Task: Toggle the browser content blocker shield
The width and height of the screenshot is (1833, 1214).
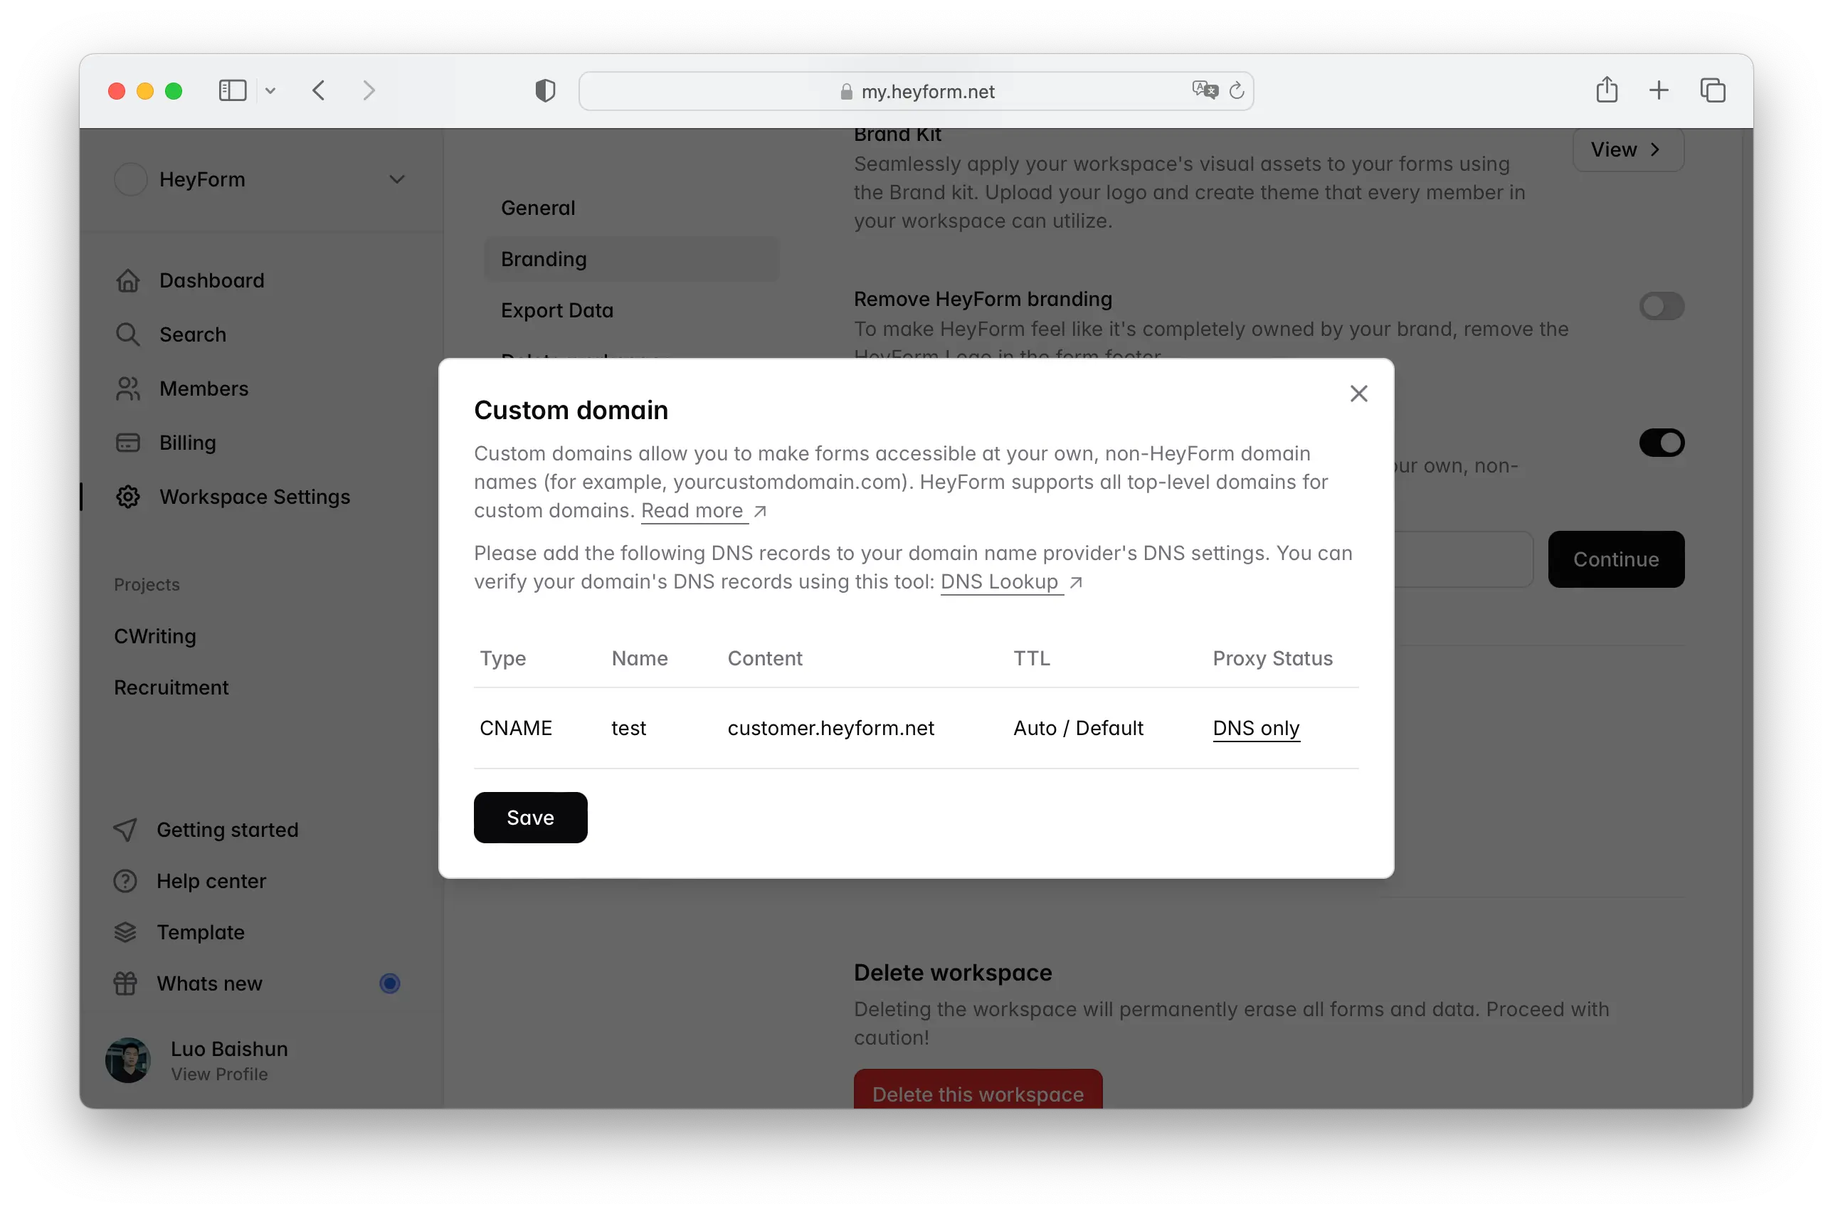Action: (x=545, y=90)
